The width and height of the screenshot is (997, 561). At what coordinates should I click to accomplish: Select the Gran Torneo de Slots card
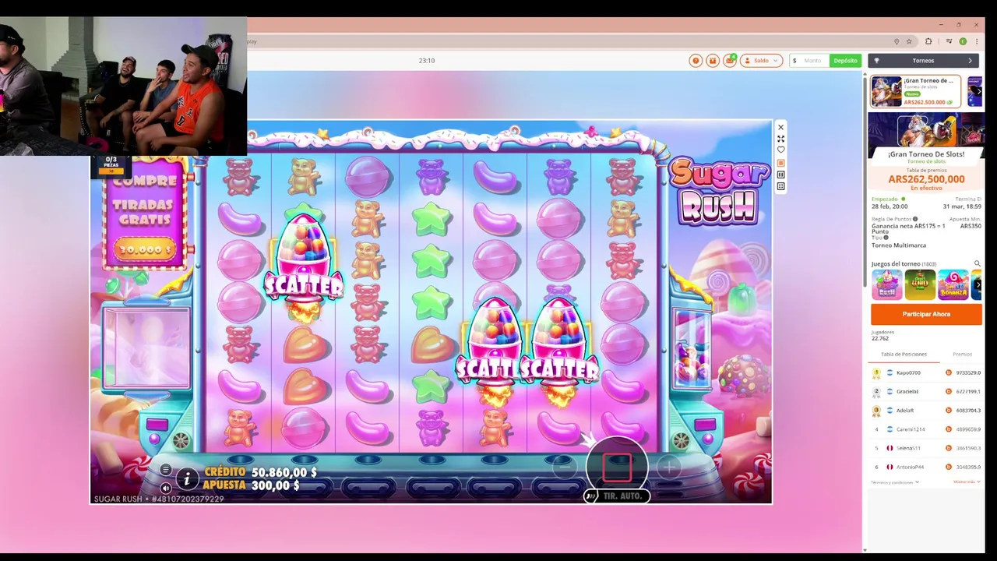point(915,91)
